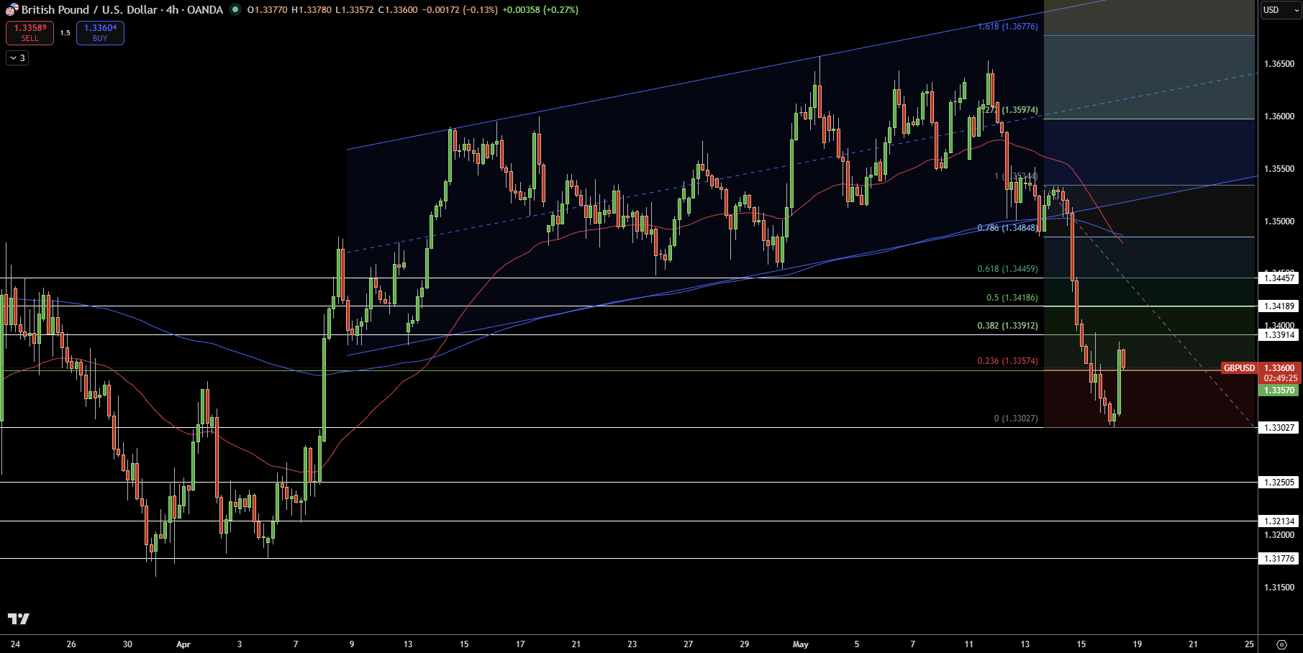Screen dimensions: 1303x653
Task: Click the red SELL 1.33589 button
Action: click(29, 33)
